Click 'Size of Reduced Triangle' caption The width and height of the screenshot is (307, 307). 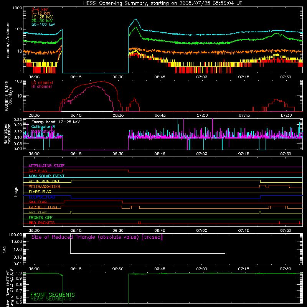(x=97, y=237)
